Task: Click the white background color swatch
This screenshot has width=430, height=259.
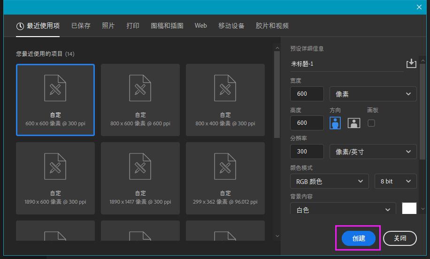Action: (409, 208)
